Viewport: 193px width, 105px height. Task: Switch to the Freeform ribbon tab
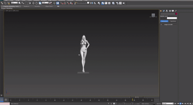(x=27, y=6)
